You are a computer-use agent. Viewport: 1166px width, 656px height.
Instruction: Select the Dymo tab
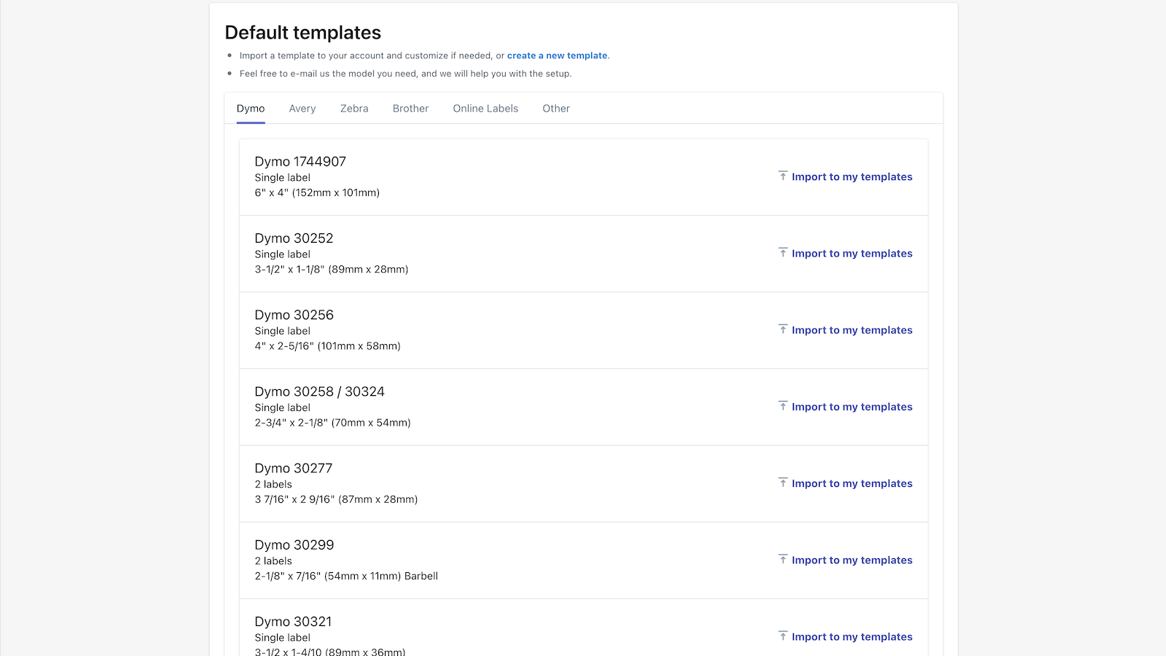[x=251, y=109]
